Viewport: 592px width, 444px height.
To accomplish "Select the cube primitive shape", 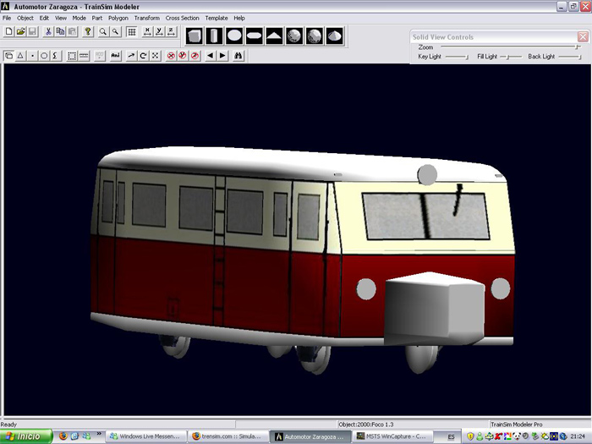I will [x=195, y=36].
